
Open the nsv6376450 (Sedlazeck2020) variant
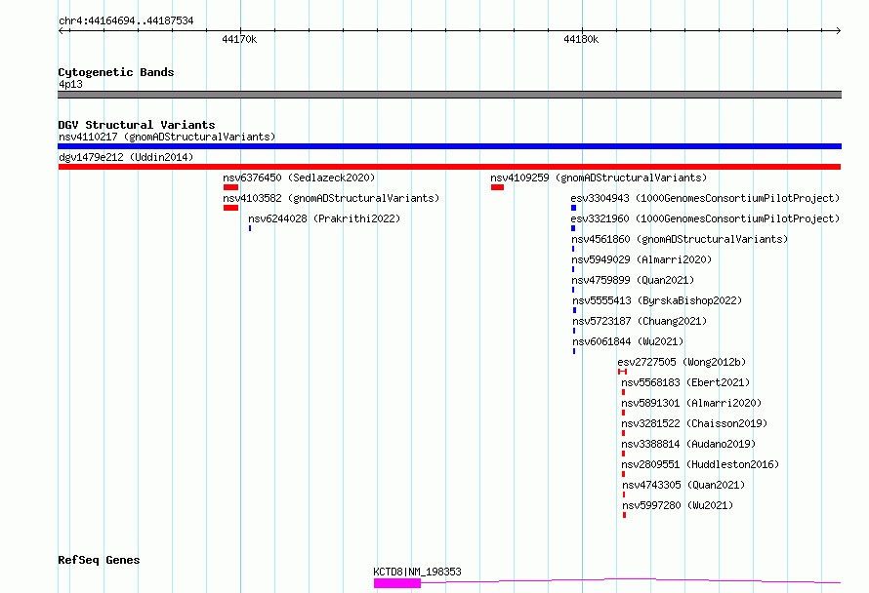(299, 178)
